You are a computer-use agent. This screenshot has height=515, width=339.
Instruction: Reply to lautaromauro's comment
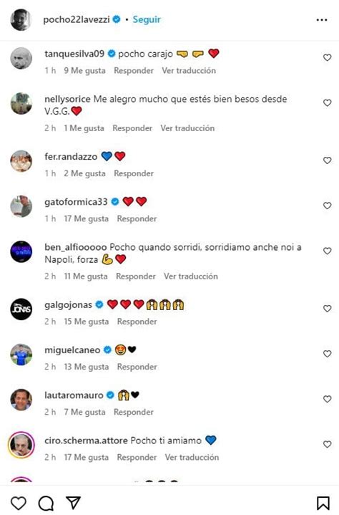[x=134, y=412]
